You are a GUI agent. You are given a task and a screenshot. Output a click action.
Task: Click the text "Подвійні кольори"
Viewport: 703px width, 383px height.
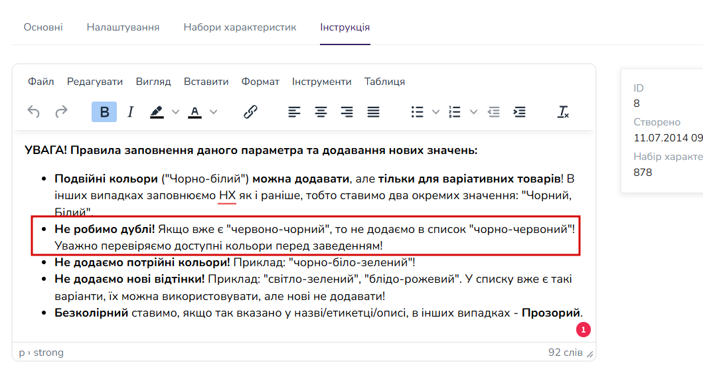[106, 179]
